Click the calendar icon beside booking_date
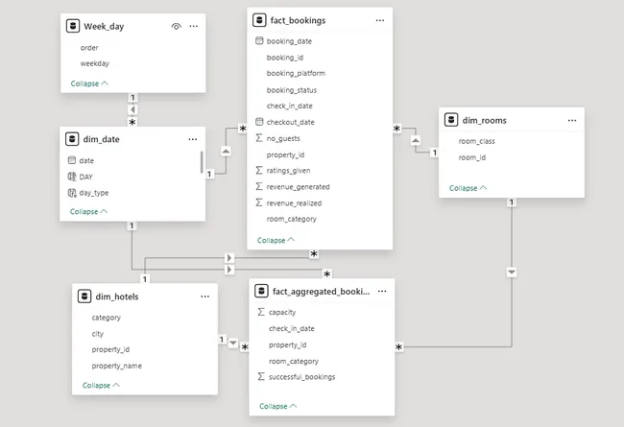 coord(259,40)
